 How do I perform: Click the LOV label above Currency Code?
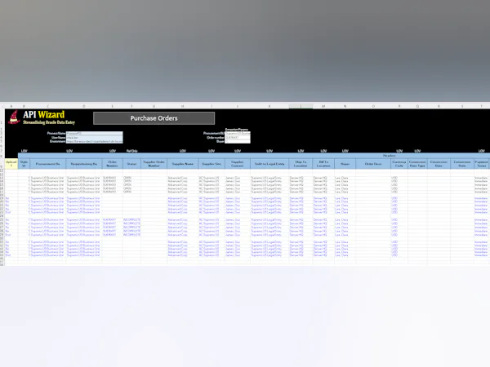[399, 151]
